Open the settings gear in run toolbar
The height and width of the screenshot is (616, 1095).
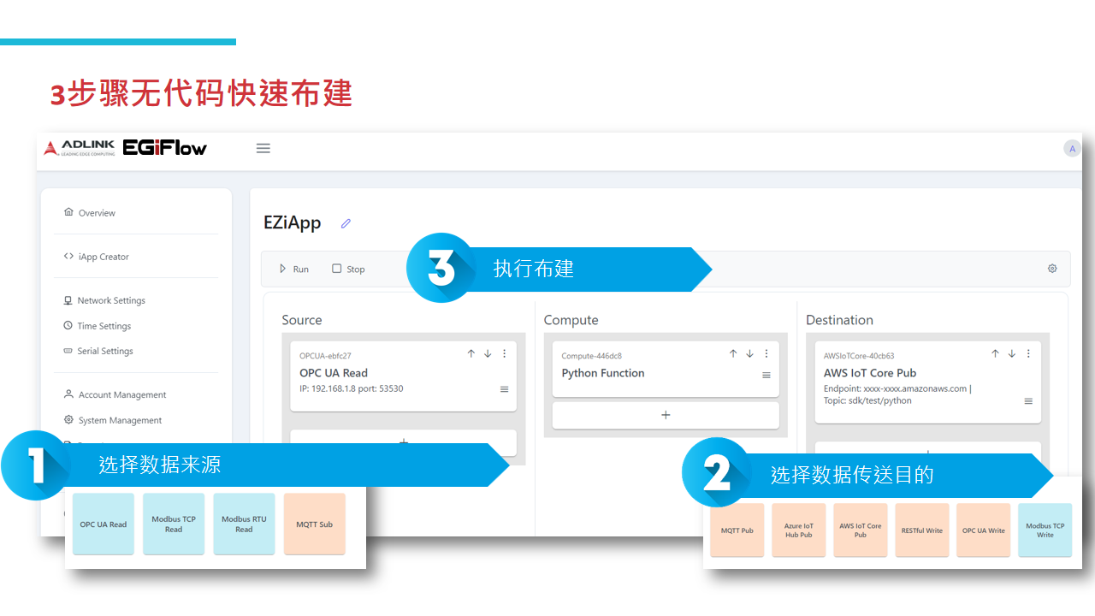1052,269
